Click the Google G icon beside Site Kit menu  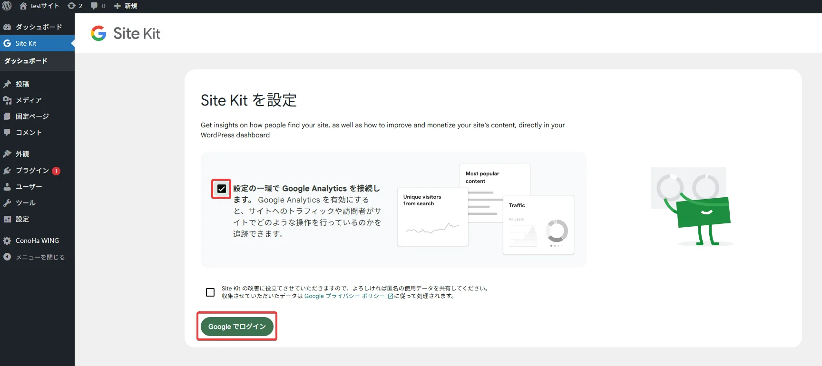(x=7, y=43)
